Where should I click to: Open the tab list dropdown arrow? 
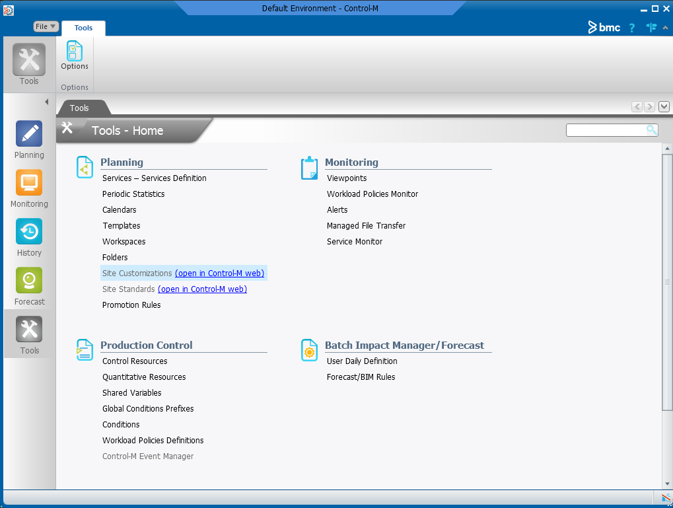[664, 106]
